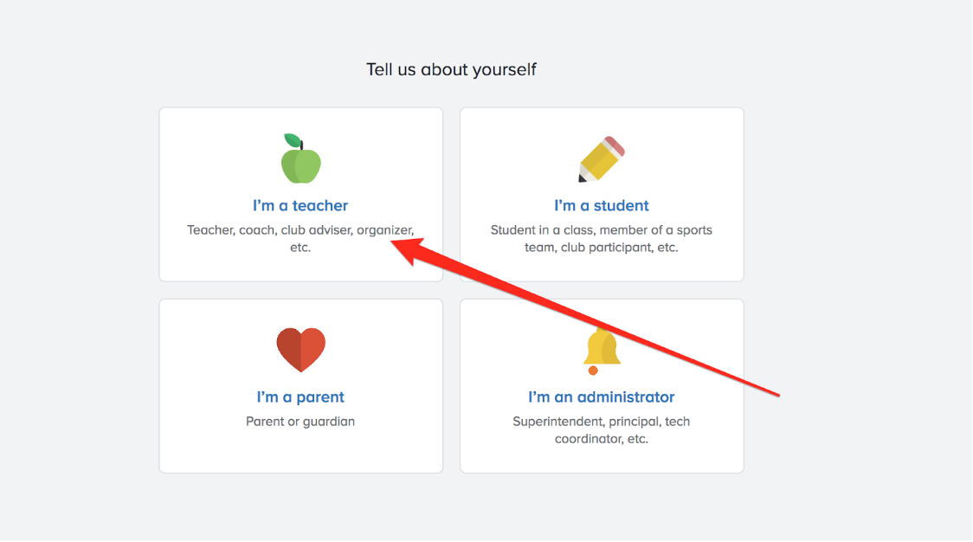The height and width of the screenshot is (542, 973).
Task: Click the green leaf on the apple
Action: (x=293, y=140)
